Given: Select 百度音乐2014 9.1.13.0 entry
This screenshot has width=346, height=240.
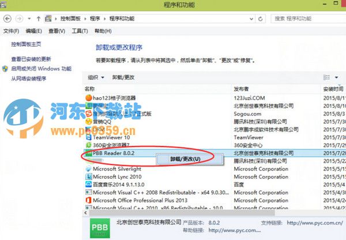Looking at the screenshot, I should click(x=119, y=185).
